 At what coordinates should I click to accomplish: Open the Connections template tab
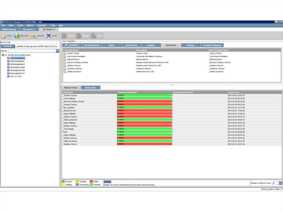[x=131, y=45]
